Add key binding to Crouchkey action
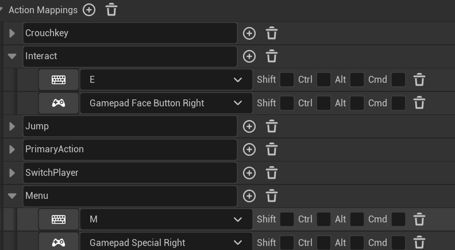 pyautogui.click(x=249, y=33)
